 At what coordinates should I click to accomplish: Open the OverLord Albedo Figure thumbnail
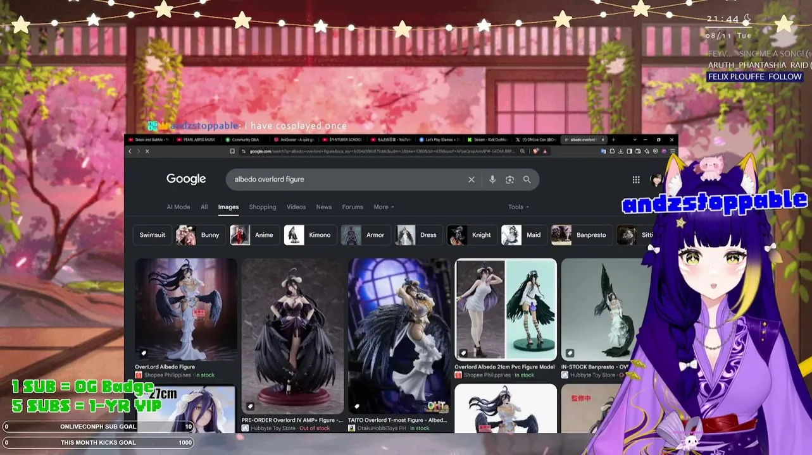tap(186, 309)
